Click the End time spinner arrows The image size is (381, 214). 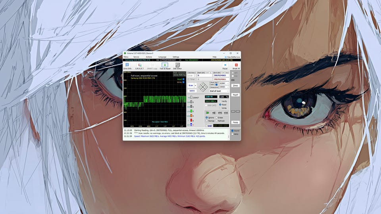(194, 75)
